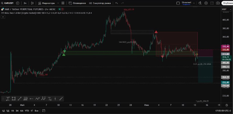The width and height of the screenshot is (233, 114).
Task: Select the text annotation tool
Action: click(50, 99)
